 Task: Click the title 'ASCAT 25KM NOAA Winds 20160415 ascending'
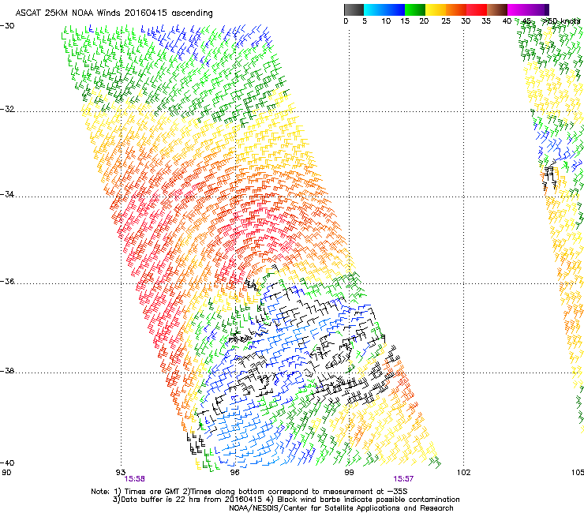114,13
